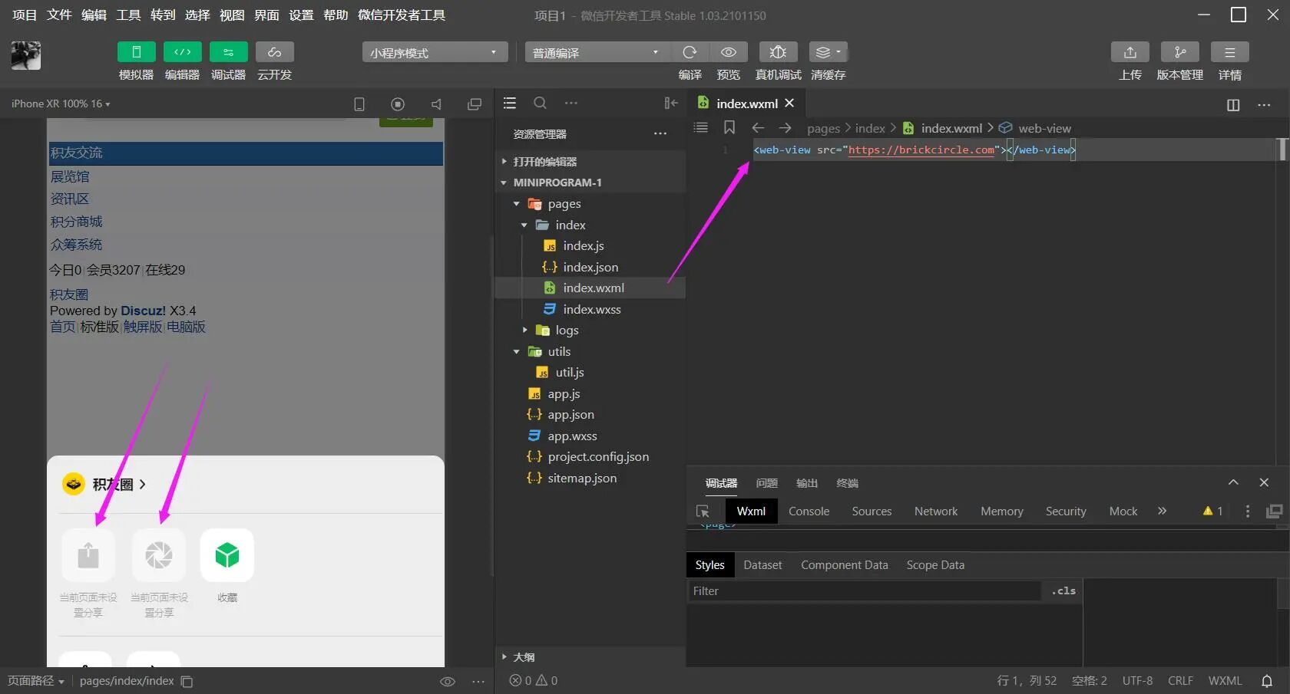This screenshot has height=694, width=1290.
Task: Show more devtools tabs chevron
Action: coord(1162,511)
